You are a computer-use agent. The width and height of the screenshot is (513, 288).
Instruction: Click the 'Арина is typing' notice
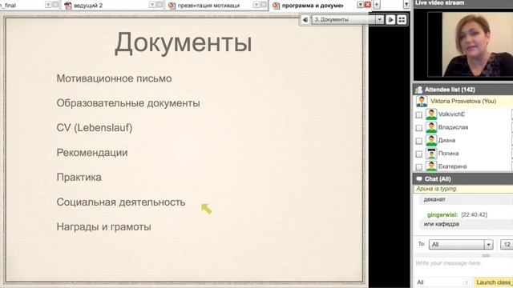point(437,189)
